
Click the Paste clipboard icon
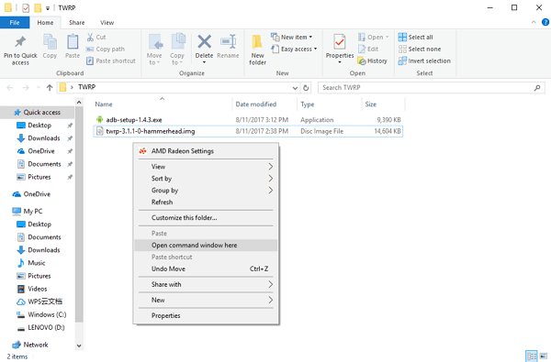[73, 42]
